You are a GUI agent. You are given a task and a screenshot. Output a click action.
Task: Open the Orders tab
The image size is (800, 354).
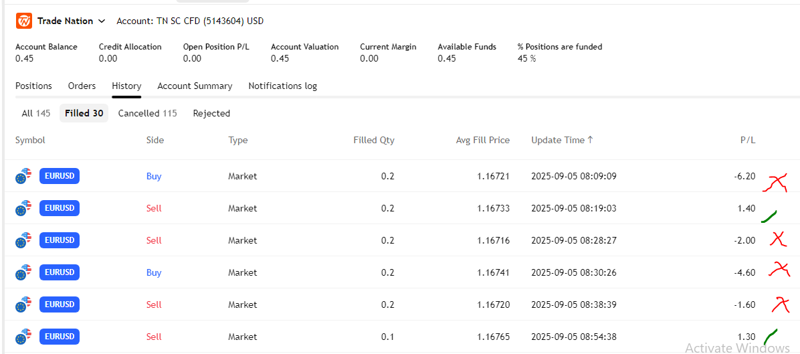[82, 86]
